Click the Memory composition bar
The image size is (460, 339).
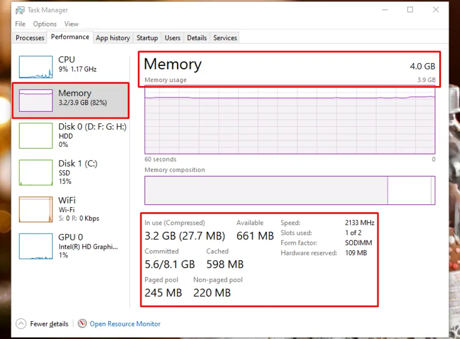[289, 190]
